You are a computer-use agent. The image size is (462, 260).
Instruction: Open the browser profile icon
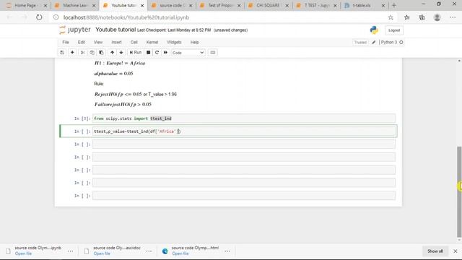click(437, 17)
